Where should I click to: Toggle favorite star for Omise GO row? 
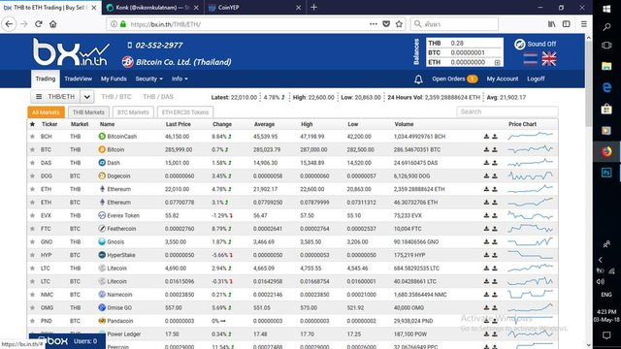pyautogui.click(x=32, y=308)
